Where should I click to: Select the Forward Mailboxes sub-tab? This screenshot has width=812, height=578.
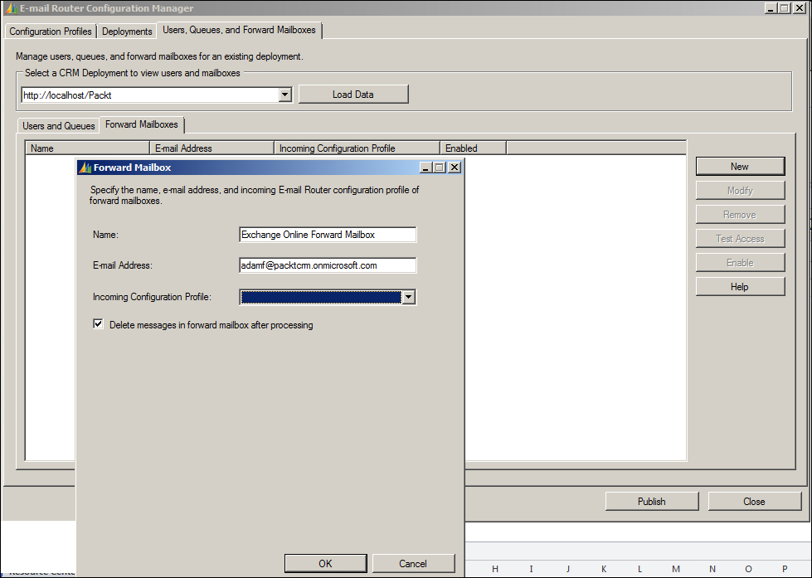tap(141, 124)
